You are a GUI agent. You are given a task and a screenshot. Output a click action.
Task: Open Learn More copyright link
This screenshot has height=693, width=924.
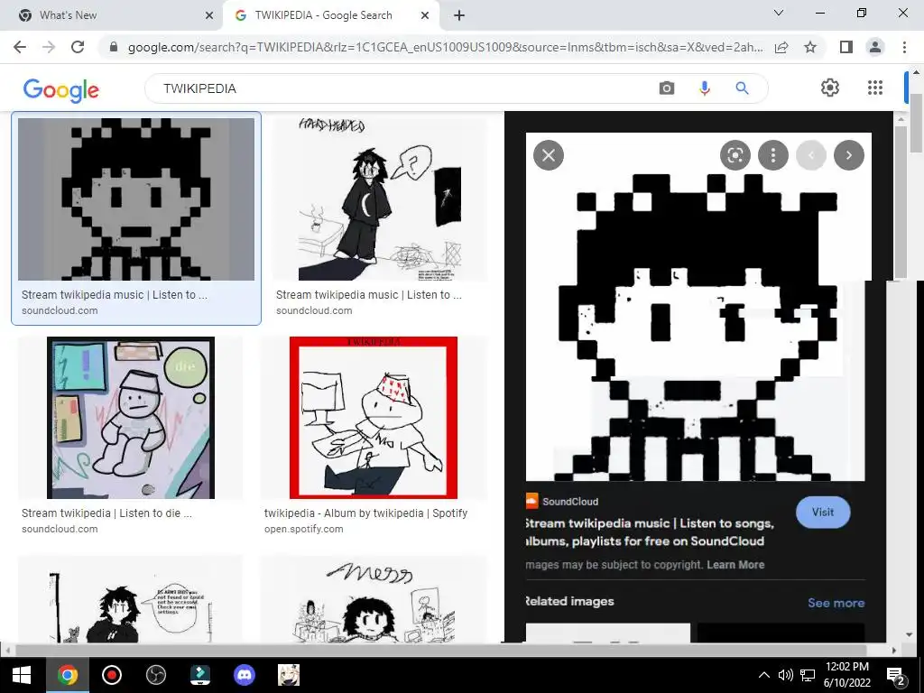pyautogui.click(x=735, y=565)
